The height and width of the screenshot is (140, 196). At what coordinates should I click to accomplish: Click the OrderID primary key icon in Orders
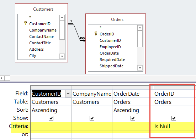(96, 34)
